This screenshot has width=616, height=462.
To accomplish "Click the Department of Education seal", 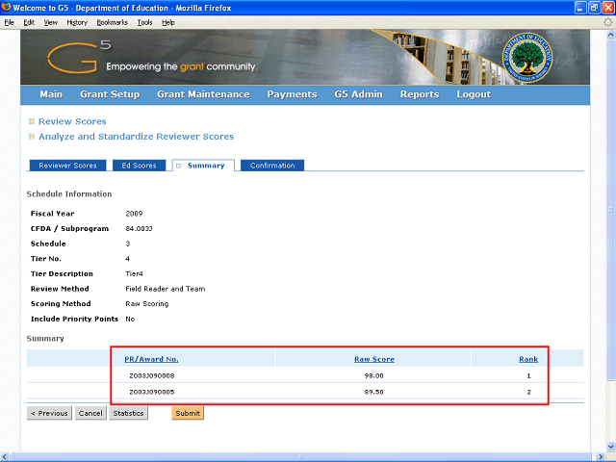I will [x=526, y=58].
